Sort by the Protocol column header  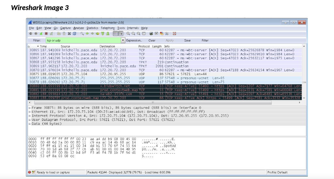[x=144, y=46]
